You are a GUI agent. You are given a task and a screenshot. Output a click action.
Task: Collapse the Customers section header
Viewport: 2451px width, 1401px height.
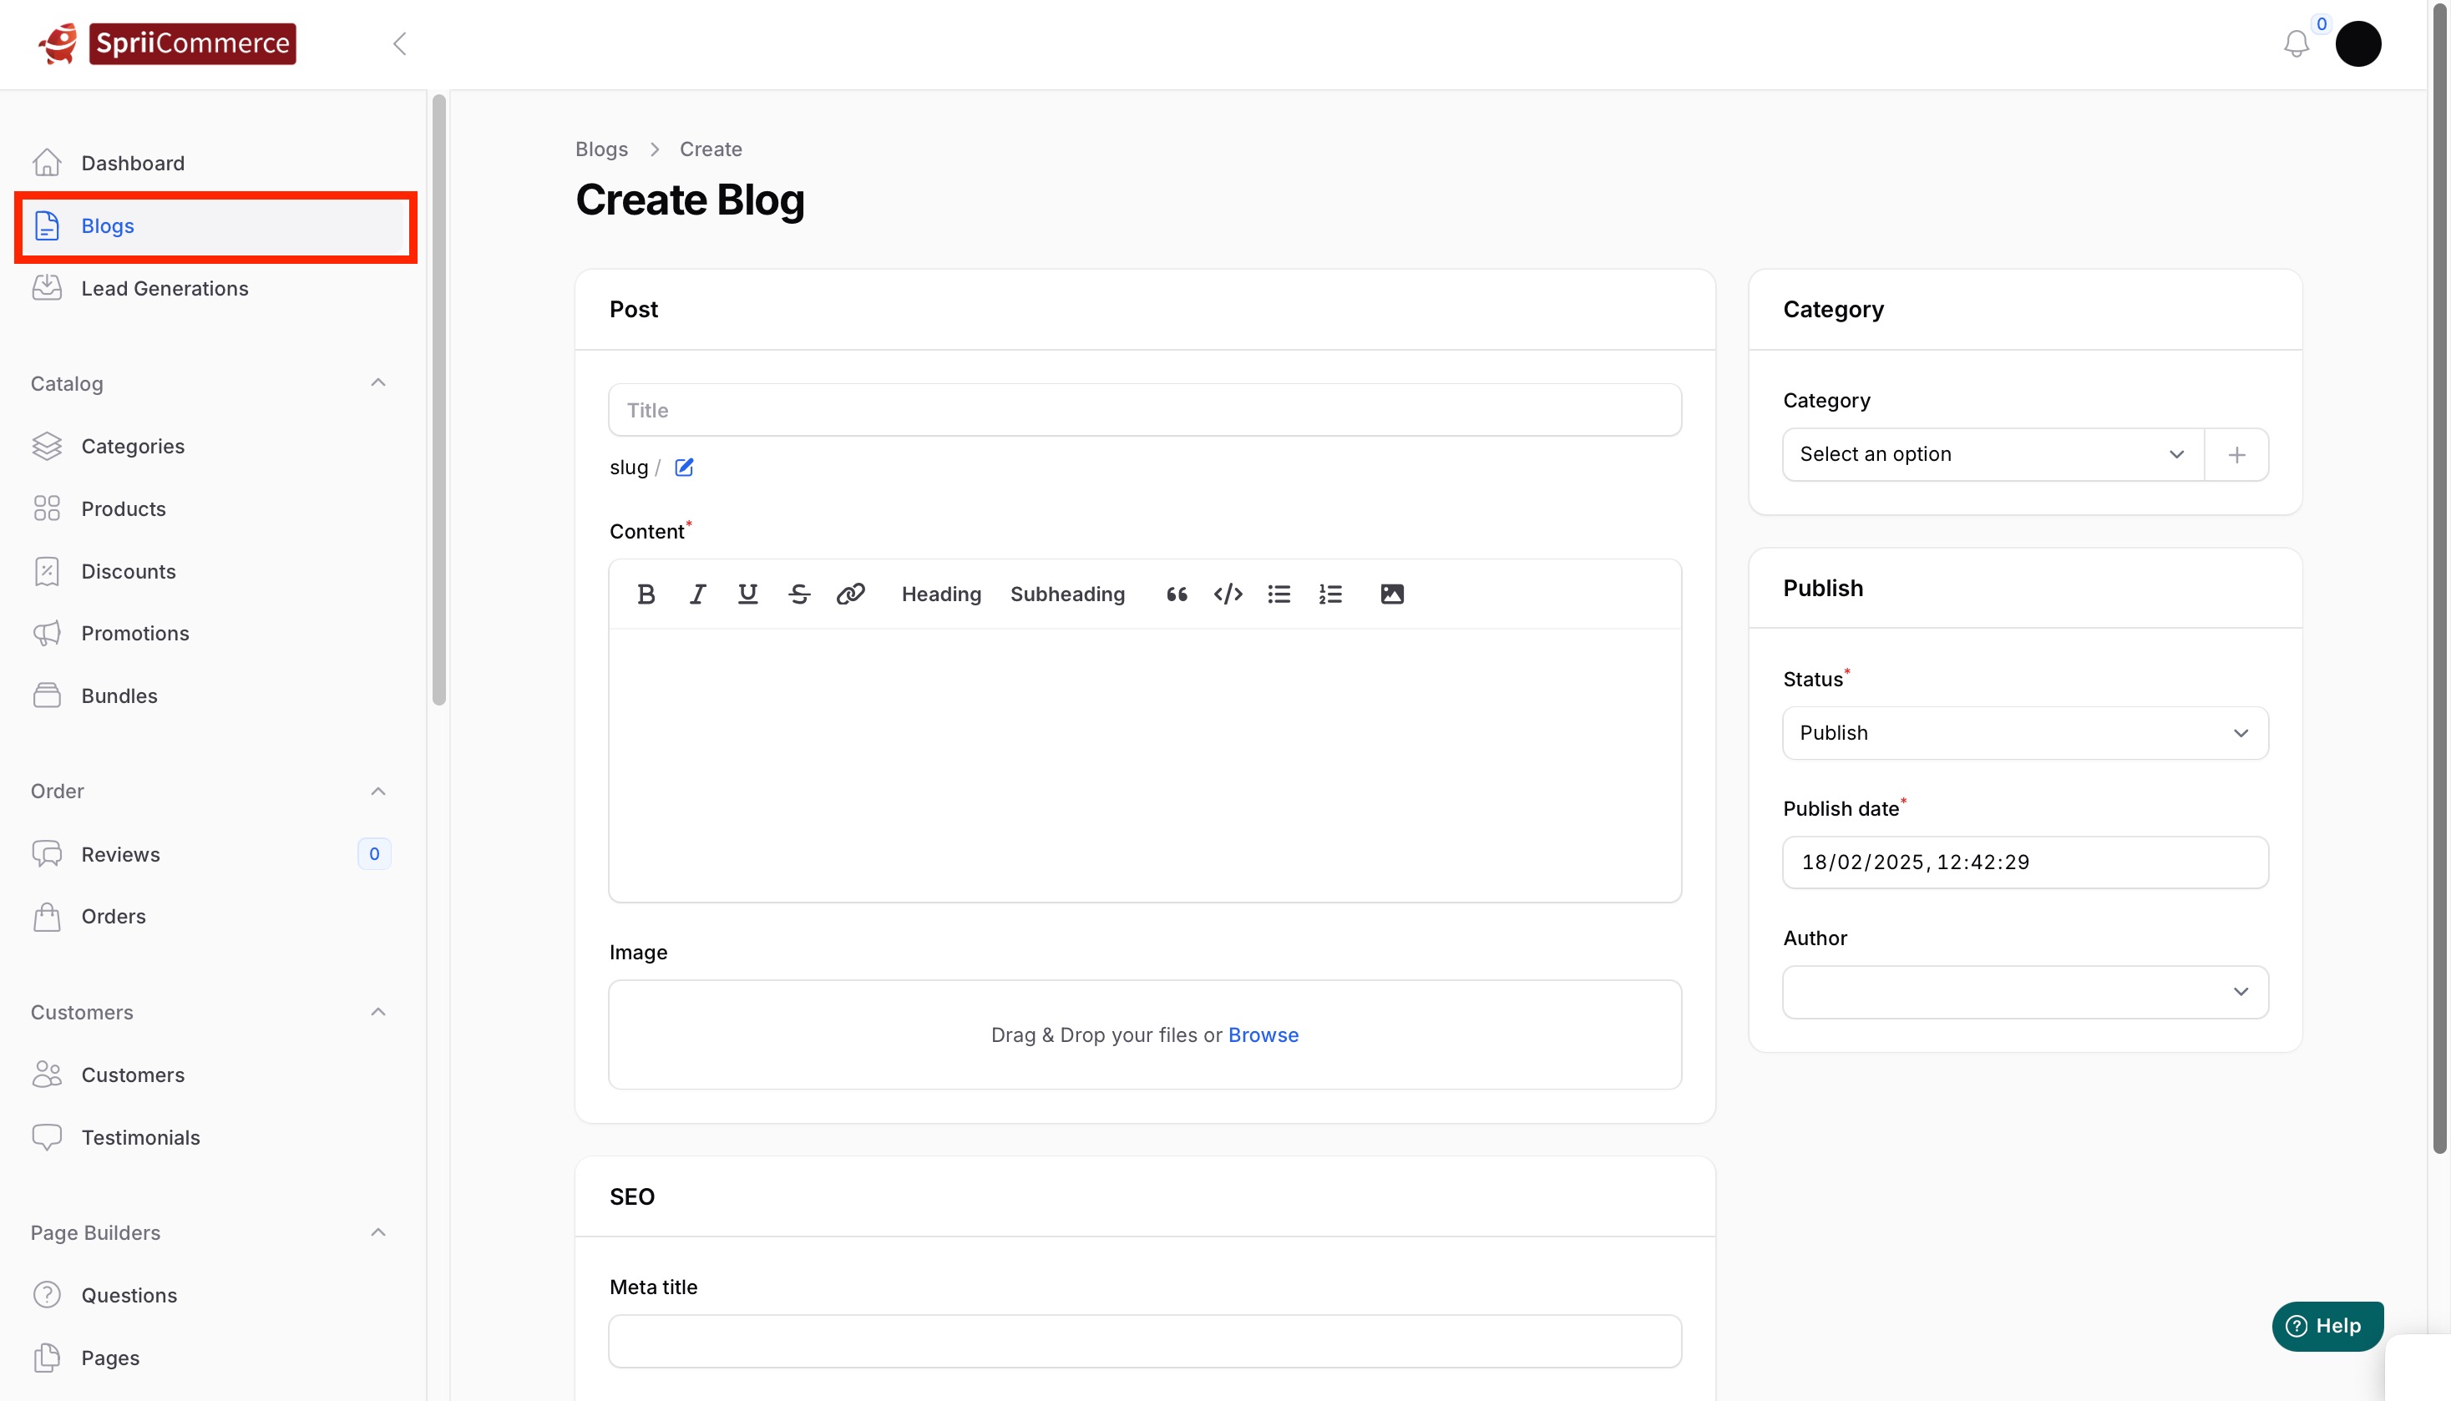[378, 1012]
